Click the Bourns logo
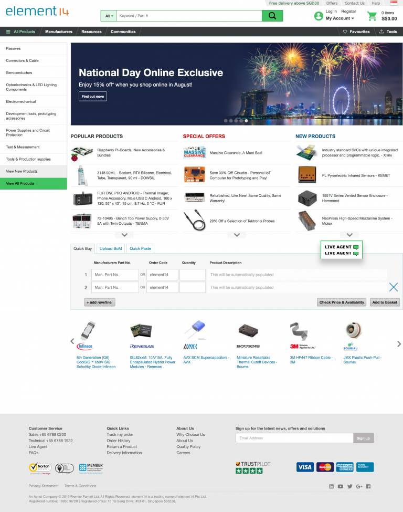 pos(248,346)
